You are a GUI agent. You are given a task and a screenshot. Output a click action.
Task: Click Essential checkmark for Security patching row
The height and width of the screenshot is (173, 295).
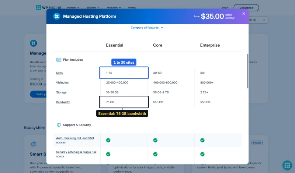pyautogui.click(x=108, y=154)
